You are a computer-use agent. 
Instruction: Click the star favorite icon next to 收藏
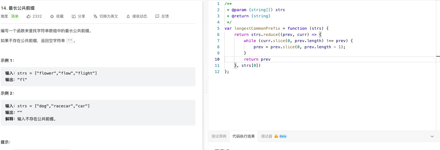click(x=52, y=16)
